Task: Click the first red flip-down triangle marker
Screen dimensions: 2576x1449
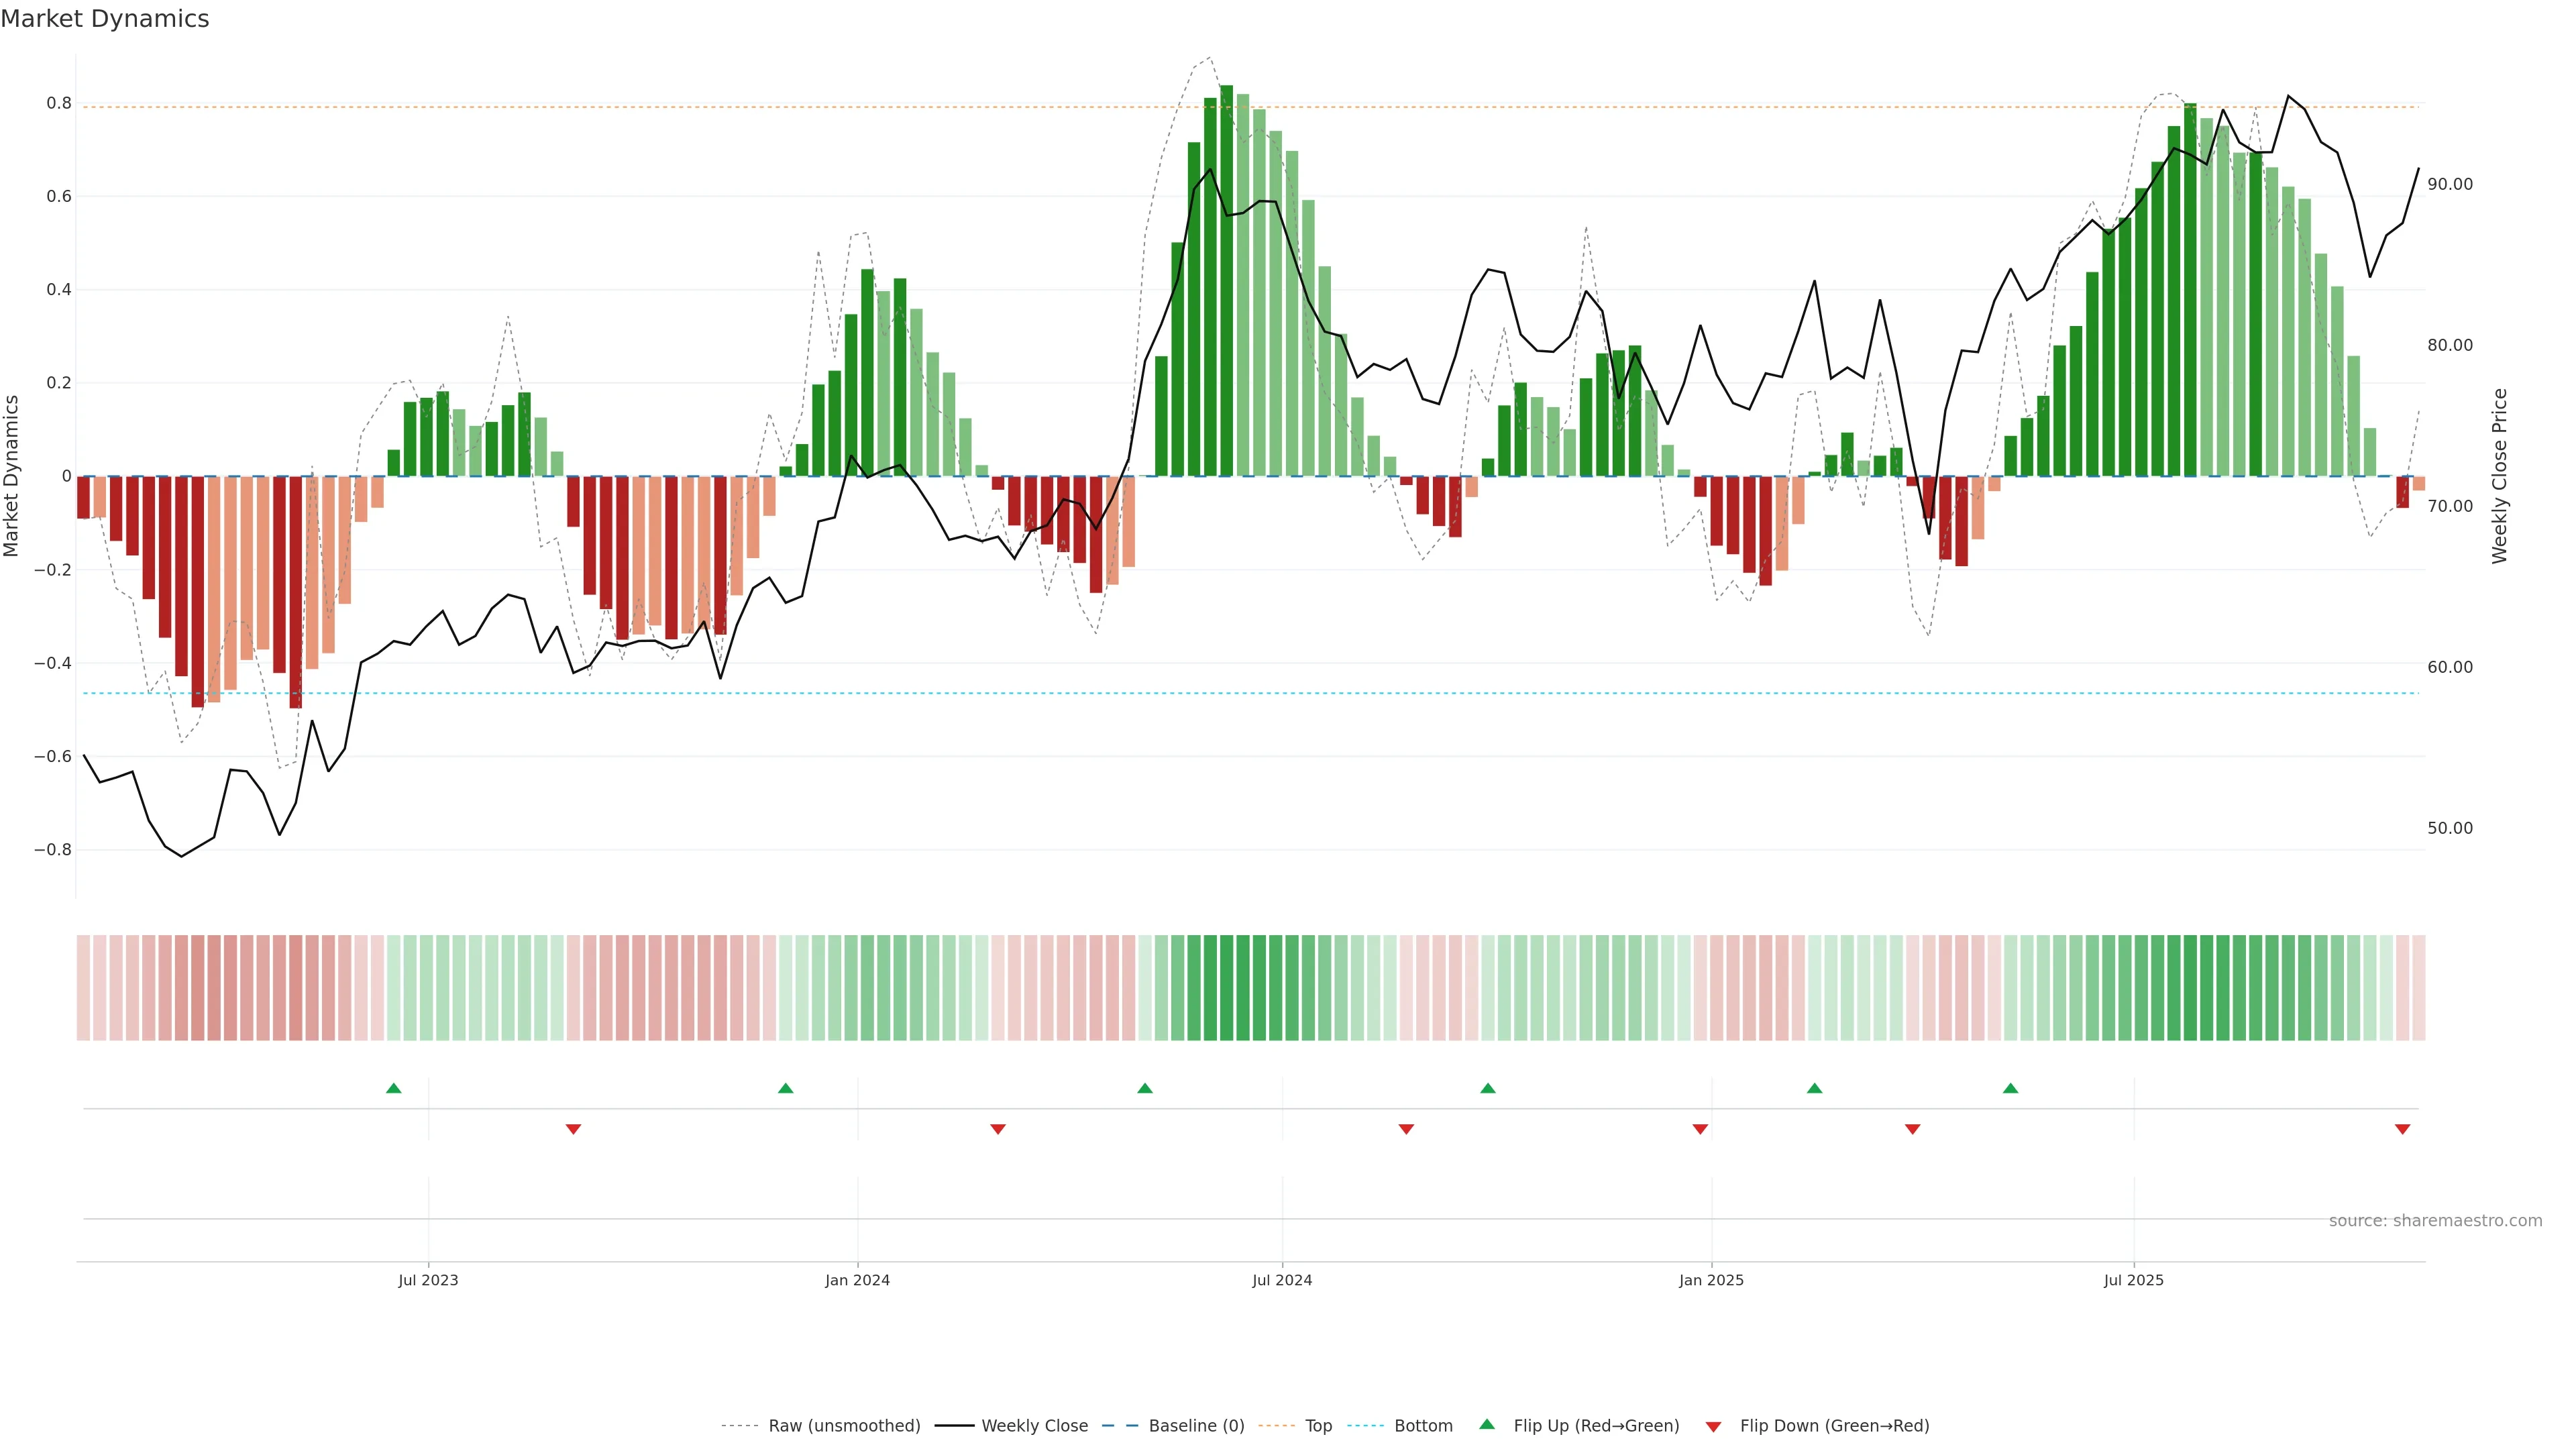Action: click(x=573, y=1129)
